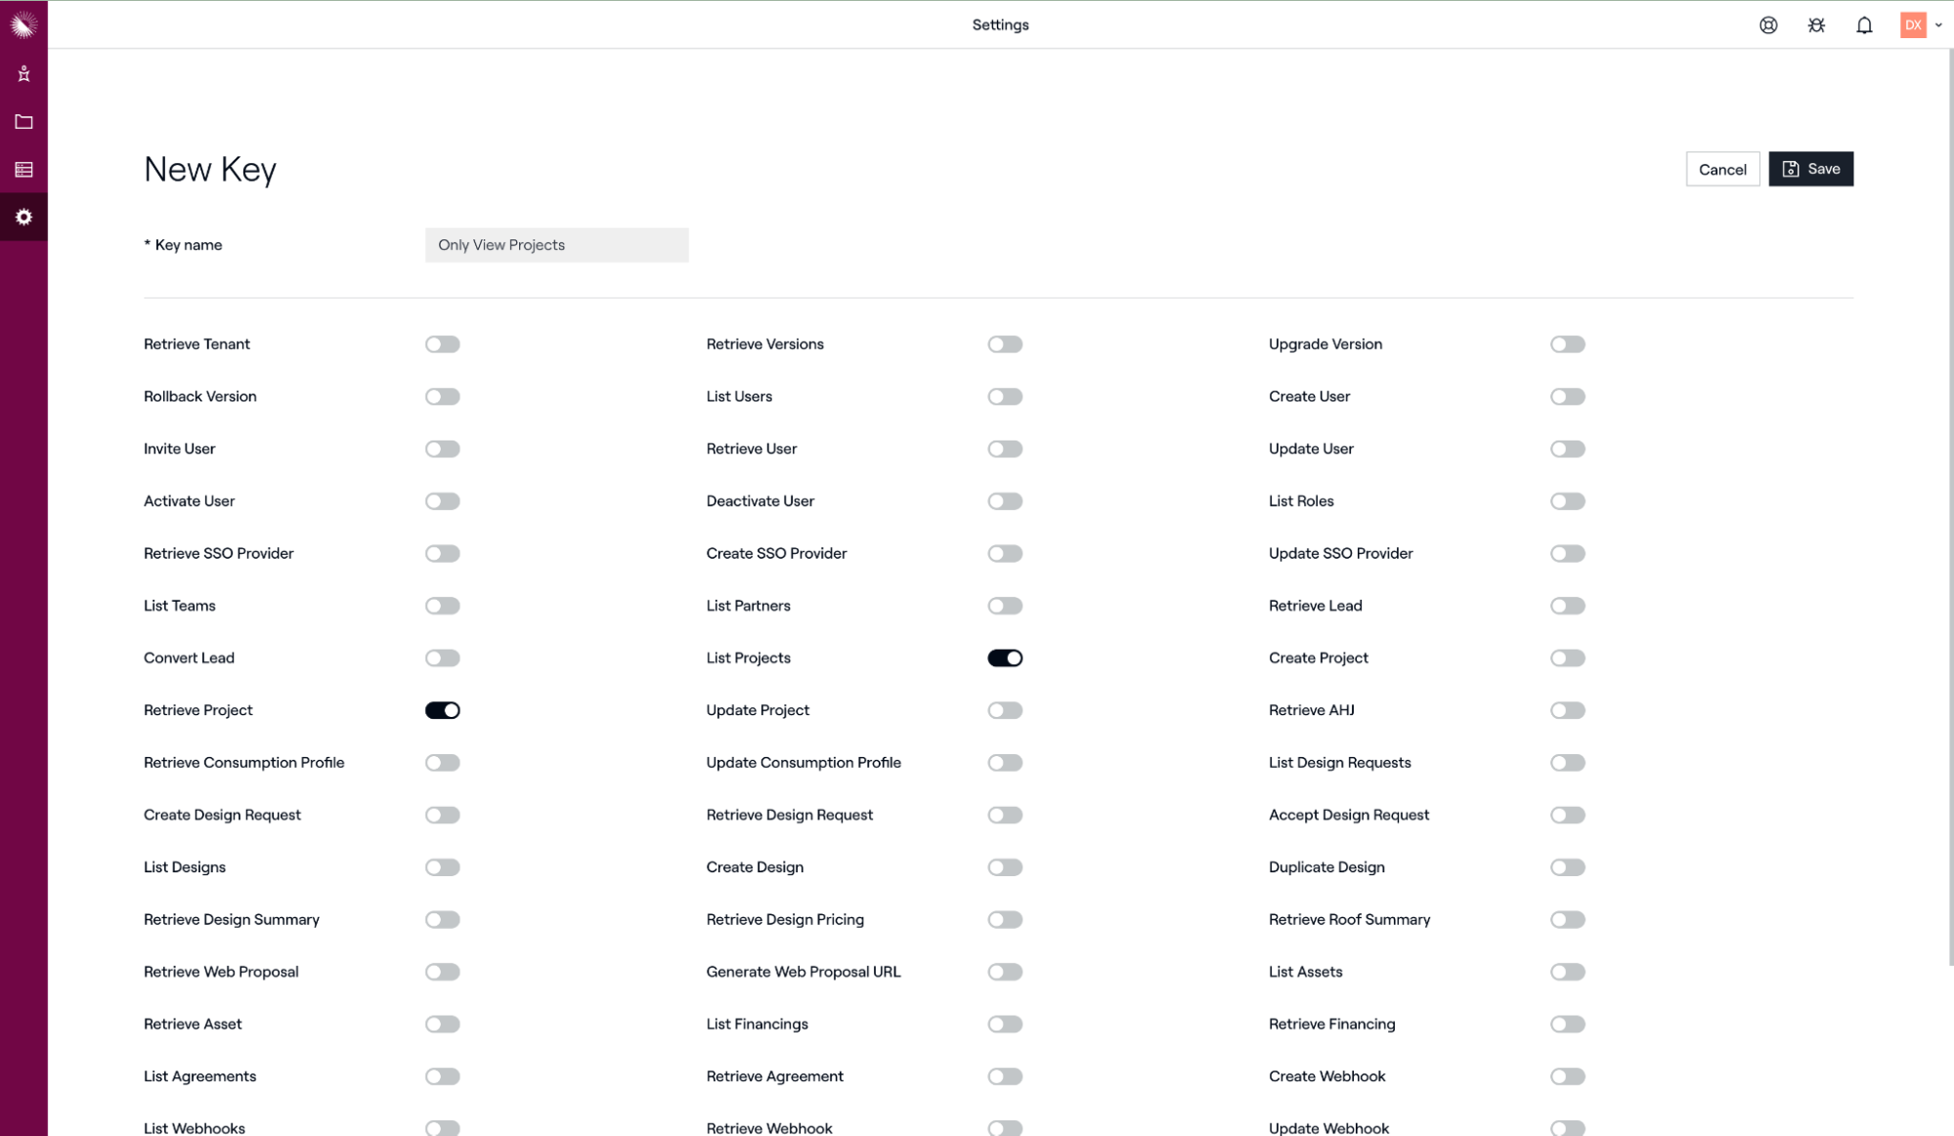Switch on the Update Project toggle
This screenshot has height=1136, width=1954.
pyautogui.click(x=1005, y=710)
